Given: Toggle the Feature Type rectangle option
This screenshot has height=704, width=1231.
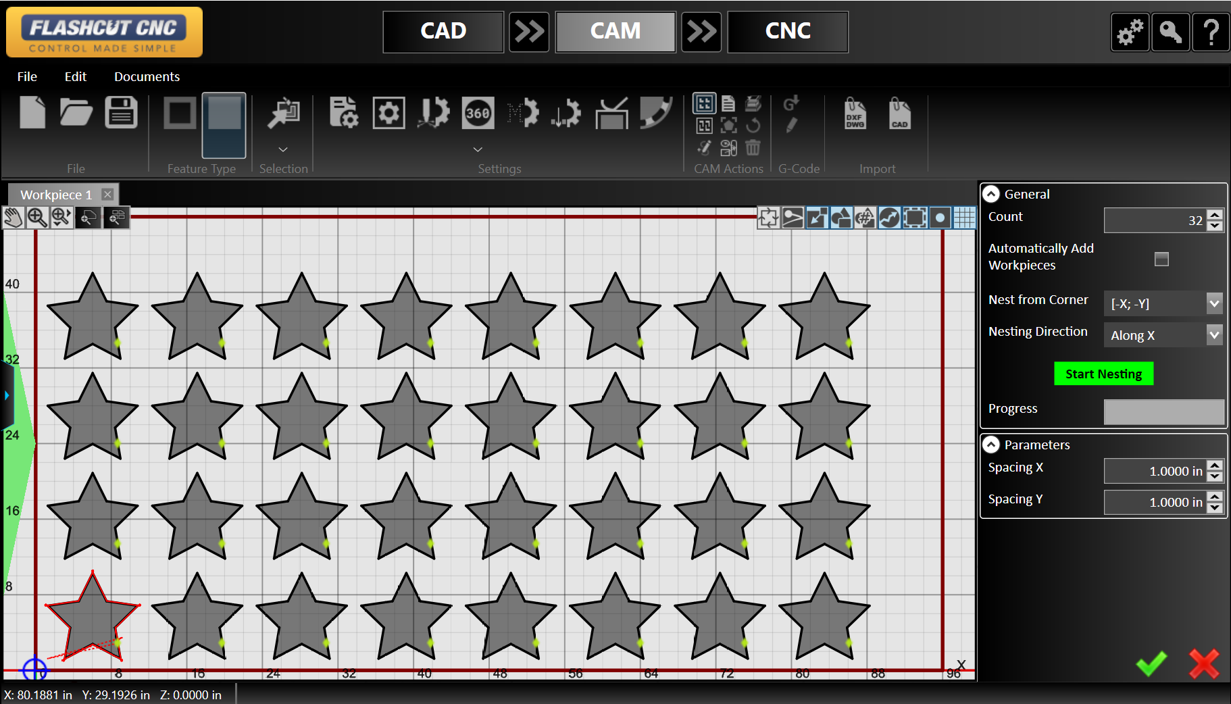Looking at the screenshot, I should 179,114.
